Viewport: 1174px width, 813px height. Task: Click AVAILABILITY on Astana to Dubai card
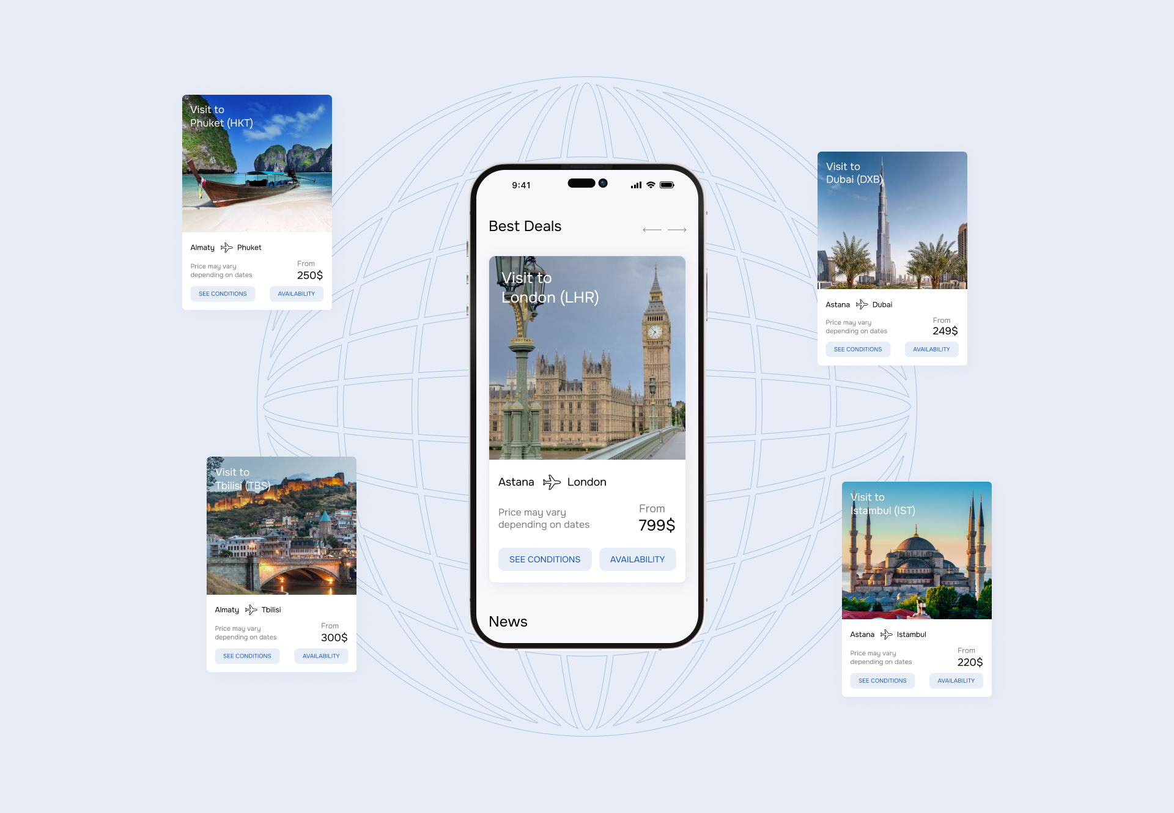point(932,348)
